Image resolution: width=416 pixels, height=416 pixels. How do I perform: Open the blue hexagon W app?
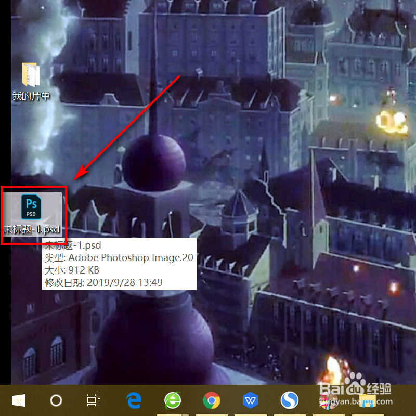tap(250, 400)
